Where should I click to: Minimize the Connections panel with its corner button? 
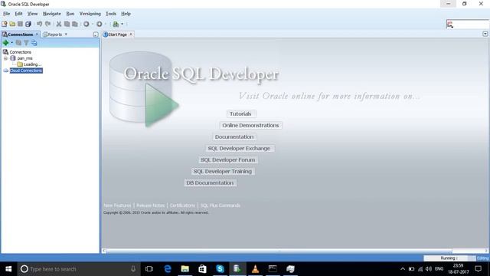96,34
